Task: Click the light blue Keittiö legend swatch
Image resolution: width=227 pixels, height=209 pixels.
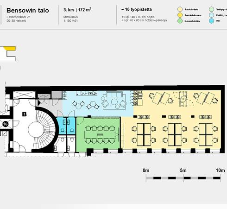Action: tap(211, 15)
